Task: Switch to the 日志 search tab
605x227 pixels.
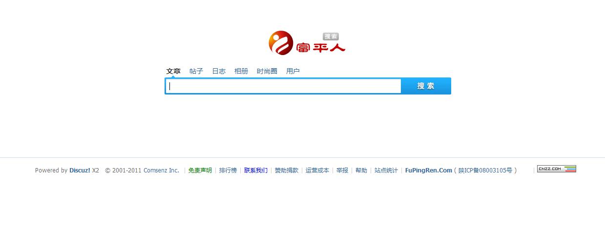Action: point(219,71)
